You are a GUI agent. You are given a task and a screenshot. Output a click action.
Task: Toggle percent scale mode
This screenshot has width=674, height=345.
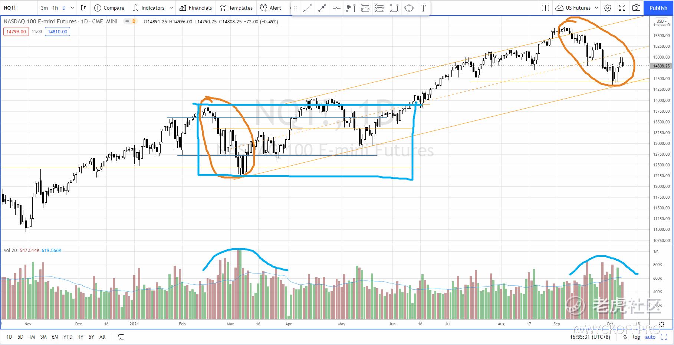pyautogui.click(x=625, y=337)
